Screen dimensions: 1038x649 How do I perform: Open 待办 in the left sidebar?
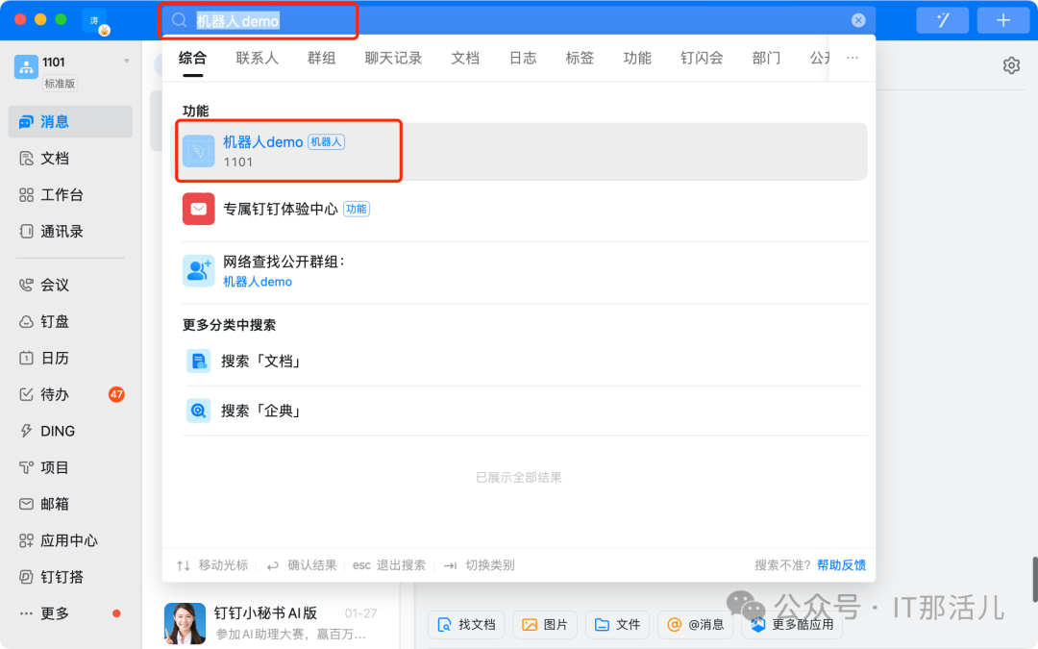[x=70, y=395]
